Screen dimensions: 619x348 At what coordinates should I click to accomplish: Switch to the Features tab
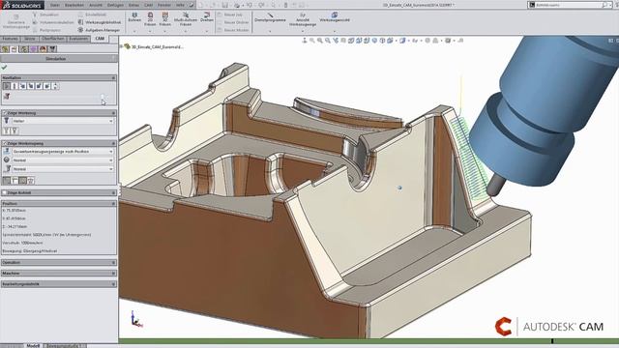coord(11,39)
